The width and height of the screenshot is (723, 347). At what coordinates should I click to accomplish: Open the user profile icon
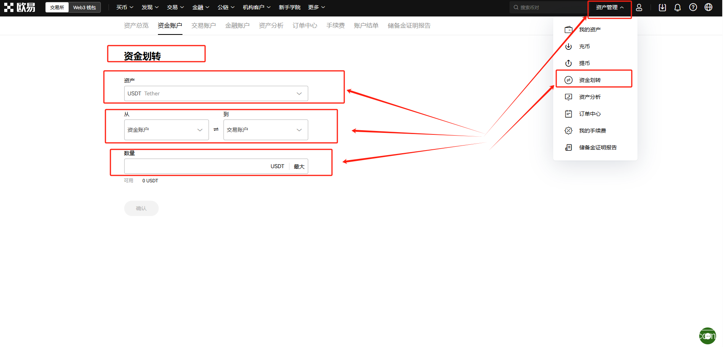[639, 7]
